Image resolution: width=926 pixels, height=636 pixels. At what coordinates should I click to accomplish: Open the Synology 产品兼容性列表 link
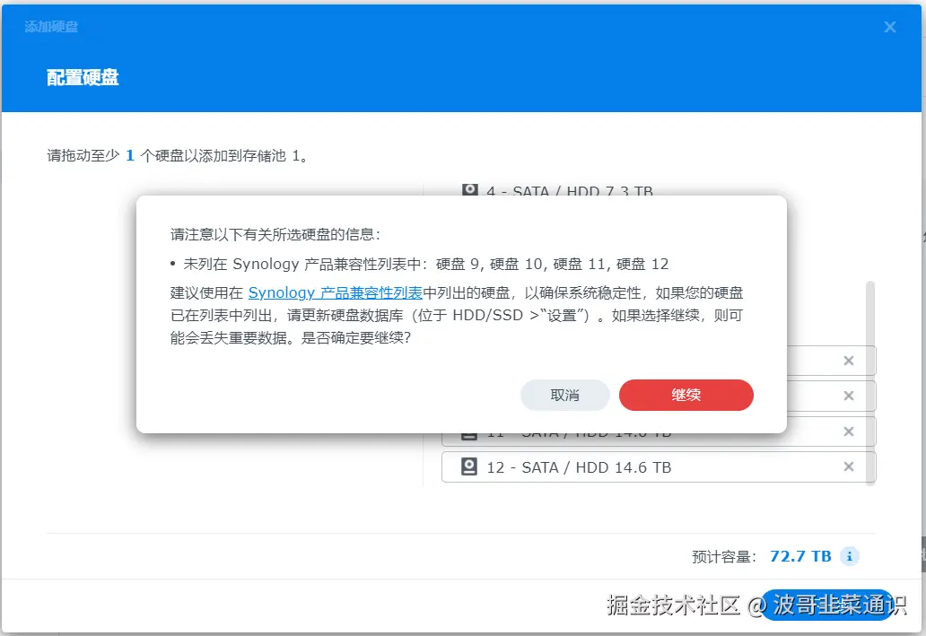click(x=335, y=293)
